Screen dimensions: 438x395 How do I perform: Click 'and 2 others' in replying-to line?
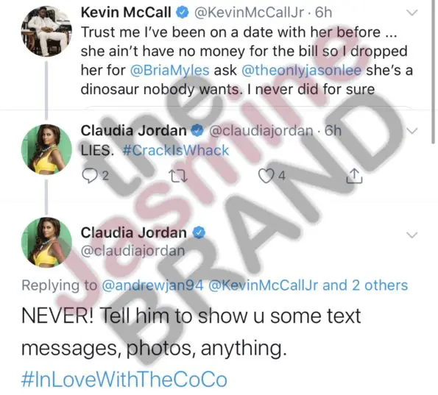365,285
